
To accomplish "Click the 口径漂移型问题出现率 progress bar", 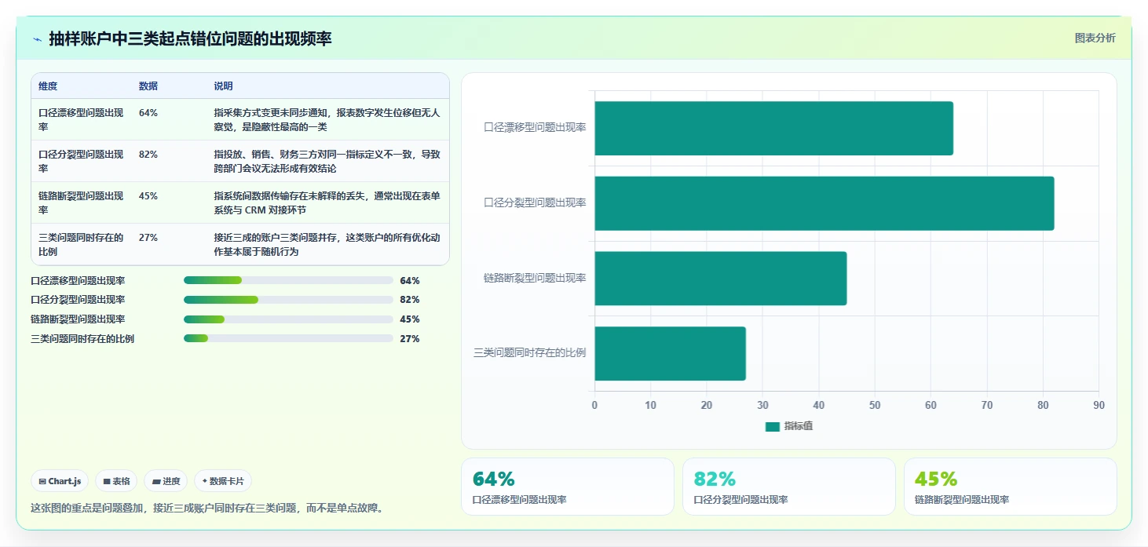I will [x=288, y=280].
